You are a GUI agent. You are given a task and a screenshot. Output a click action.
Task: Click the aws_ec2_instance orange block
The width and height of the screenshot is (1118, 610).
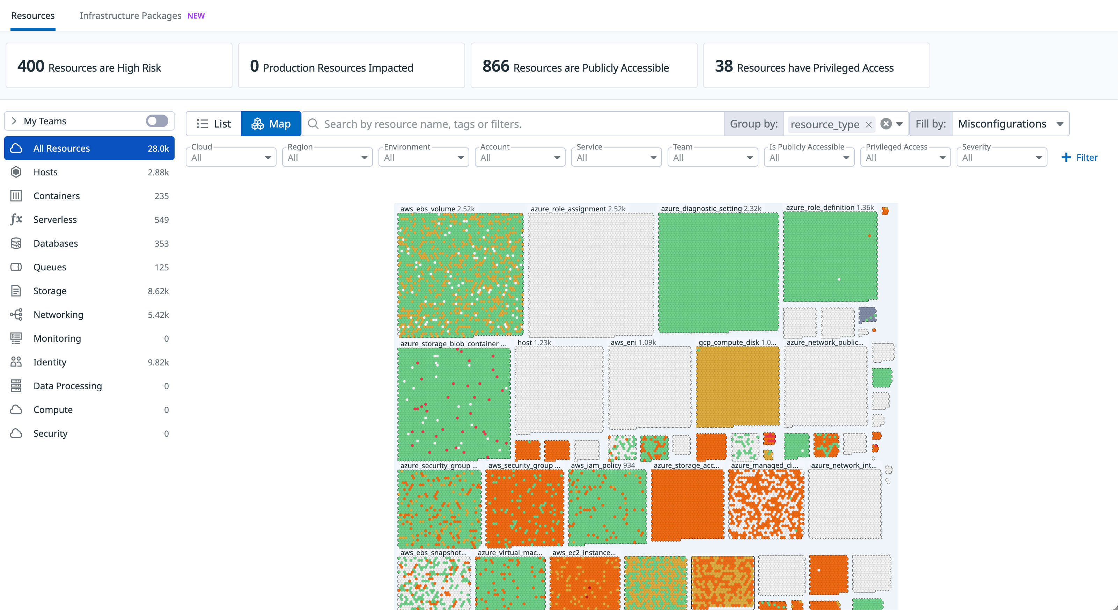click(x=584, y=583)
